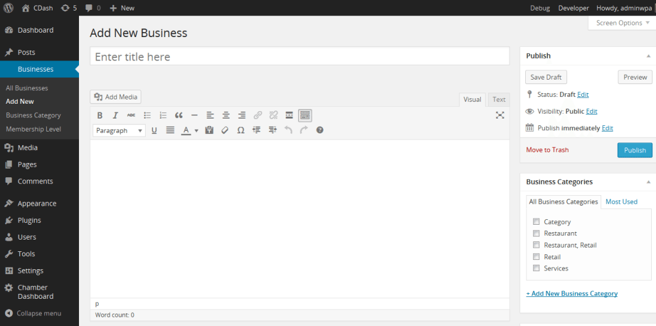656x326 pixels.
Task: Collapse the Publish box toggle arrow
Action: pos(649,56)
